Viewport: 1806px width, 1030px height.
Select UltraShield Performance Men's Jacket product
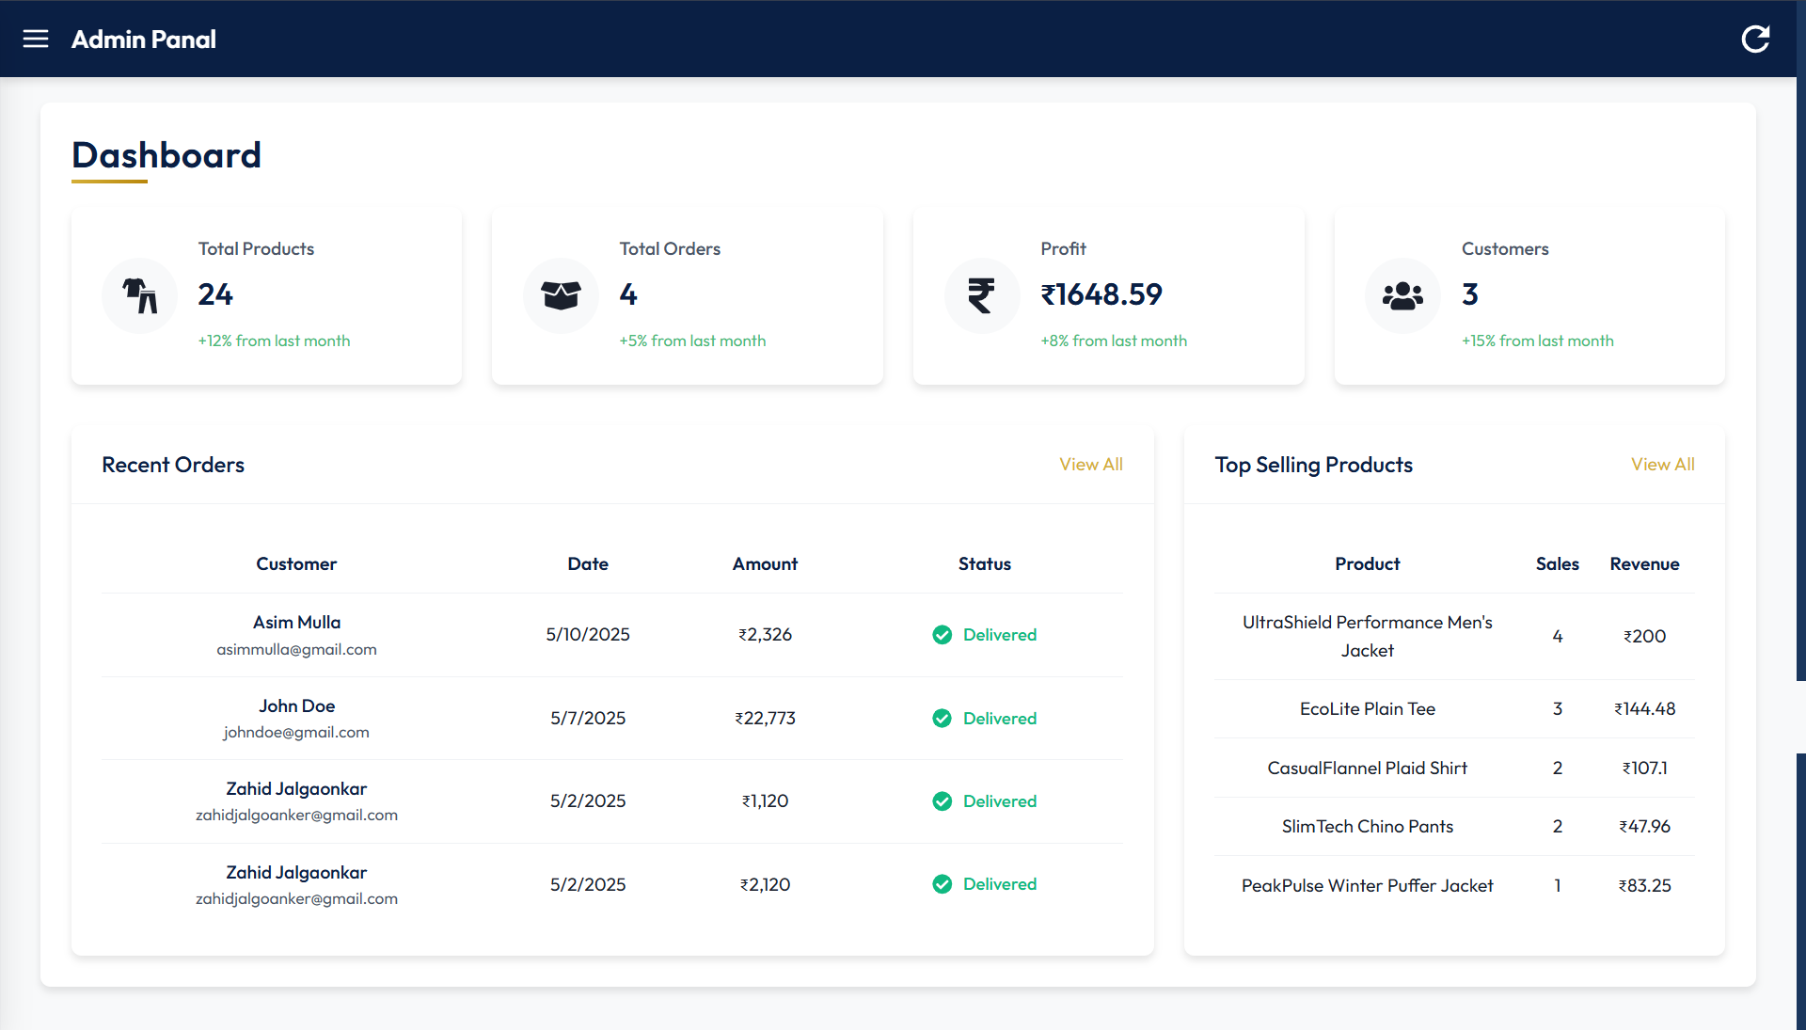[x=1367, y=636]
